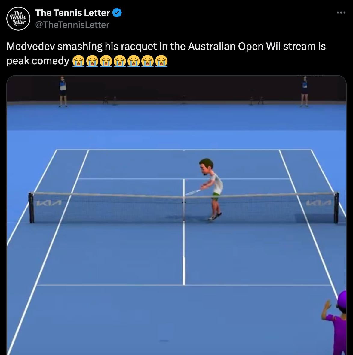The width and height of the screenshot is (353, 355).
Task: Click the phrase peak comedy in tweet
Action: 38,61
